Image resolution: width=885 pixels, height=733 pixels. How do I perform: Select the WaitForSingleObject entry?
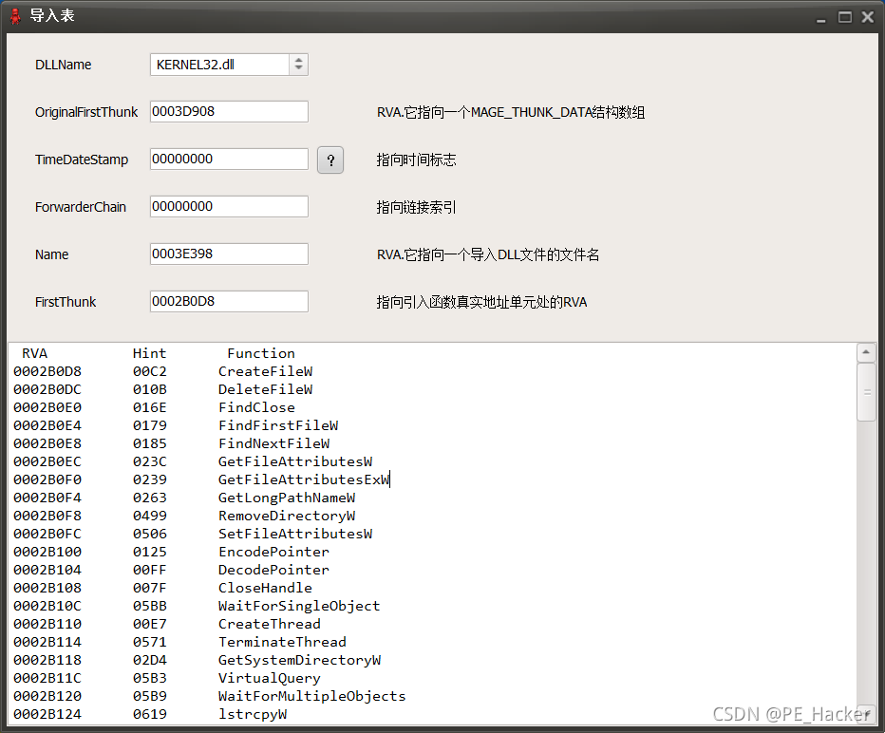(x=299, y=606)
